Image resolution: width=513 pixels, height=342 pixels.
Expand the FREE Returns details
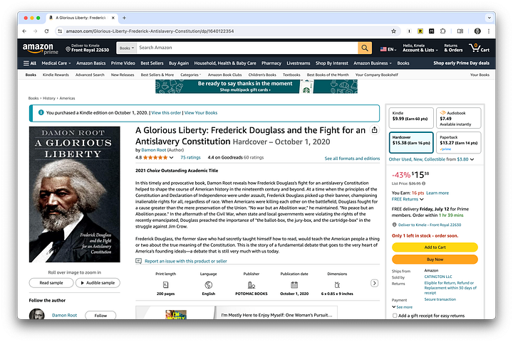pyautogui.click(x=408, y=199)
